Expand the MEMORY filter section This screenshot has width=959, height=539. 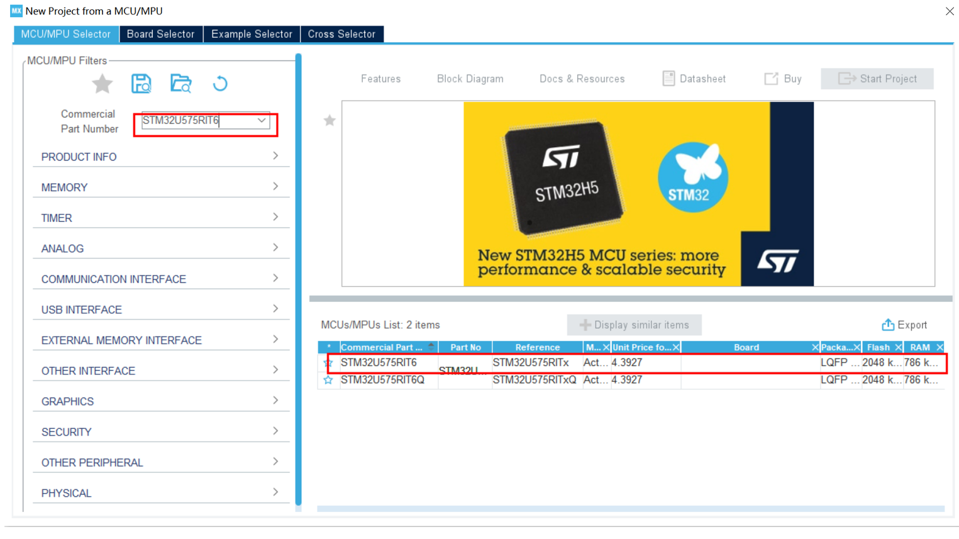coord(161,187)
